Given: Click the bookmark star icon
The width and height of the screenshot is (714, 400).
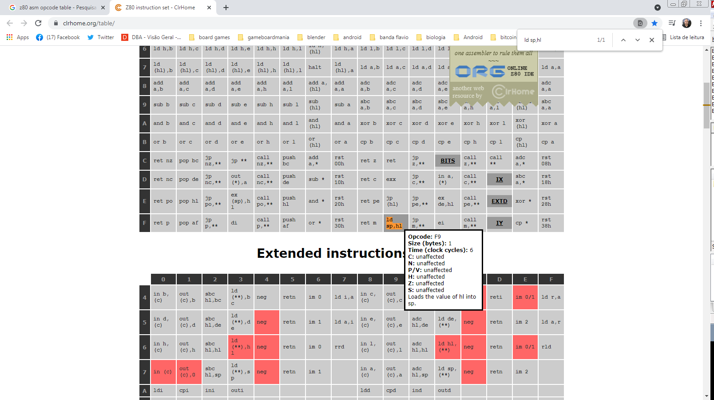Looking at the screenshot, I should coord(654,23).
